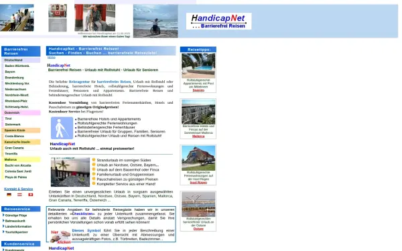Click the Reiseservice section heading

(x=21, y=209)
